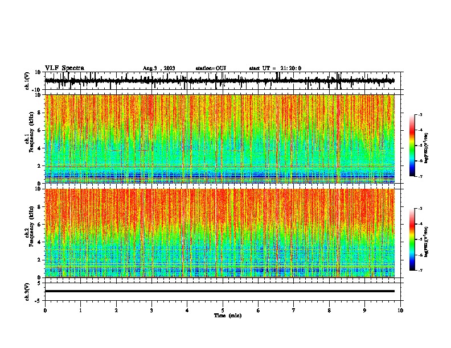This screenshot has width=451, height=348.
Task: Click time axis tick label "10"
Action: (400, 310)
